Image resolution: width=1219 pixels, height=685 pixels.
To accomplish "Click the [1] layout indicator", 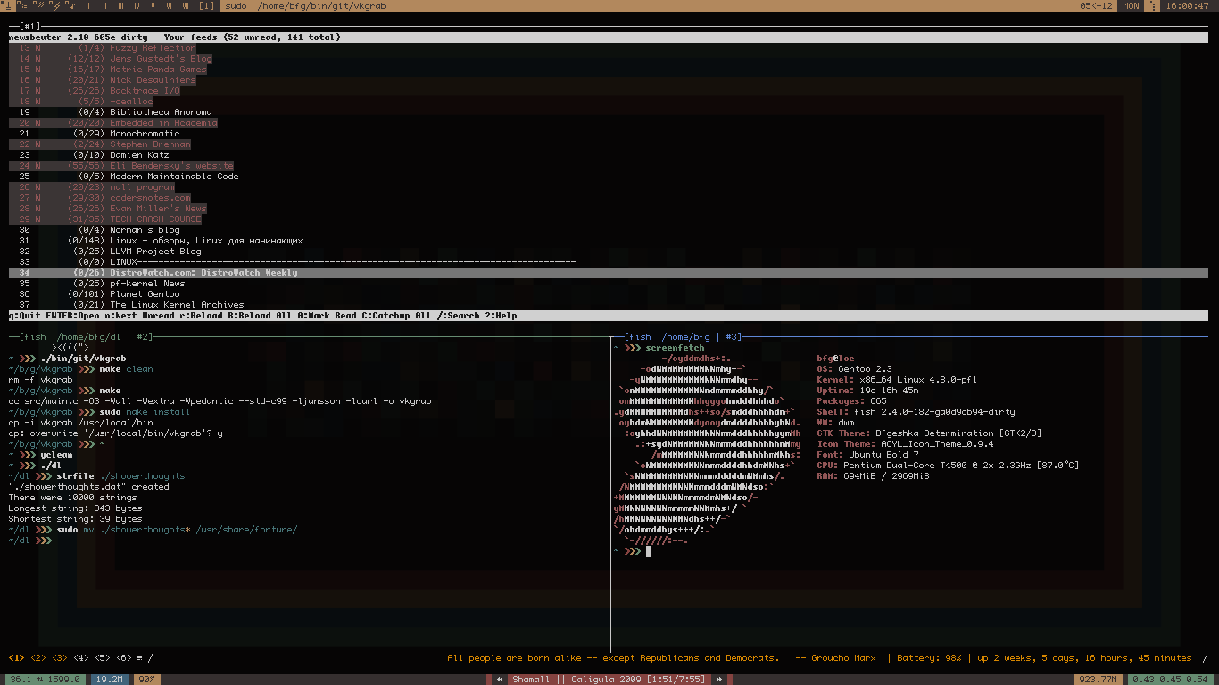I will point(206,6).
